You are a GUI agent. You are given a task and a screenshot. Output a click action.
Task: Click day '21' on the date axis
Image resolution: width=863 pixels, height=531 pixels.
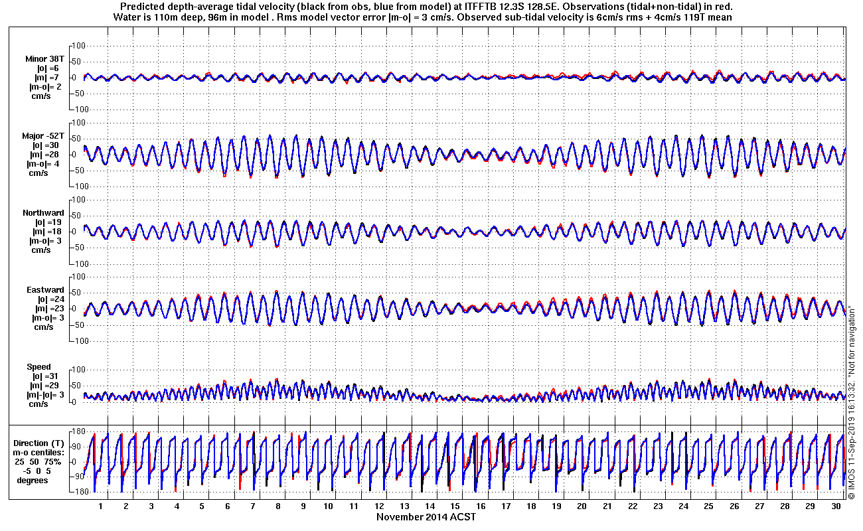[x=607, y=506]
